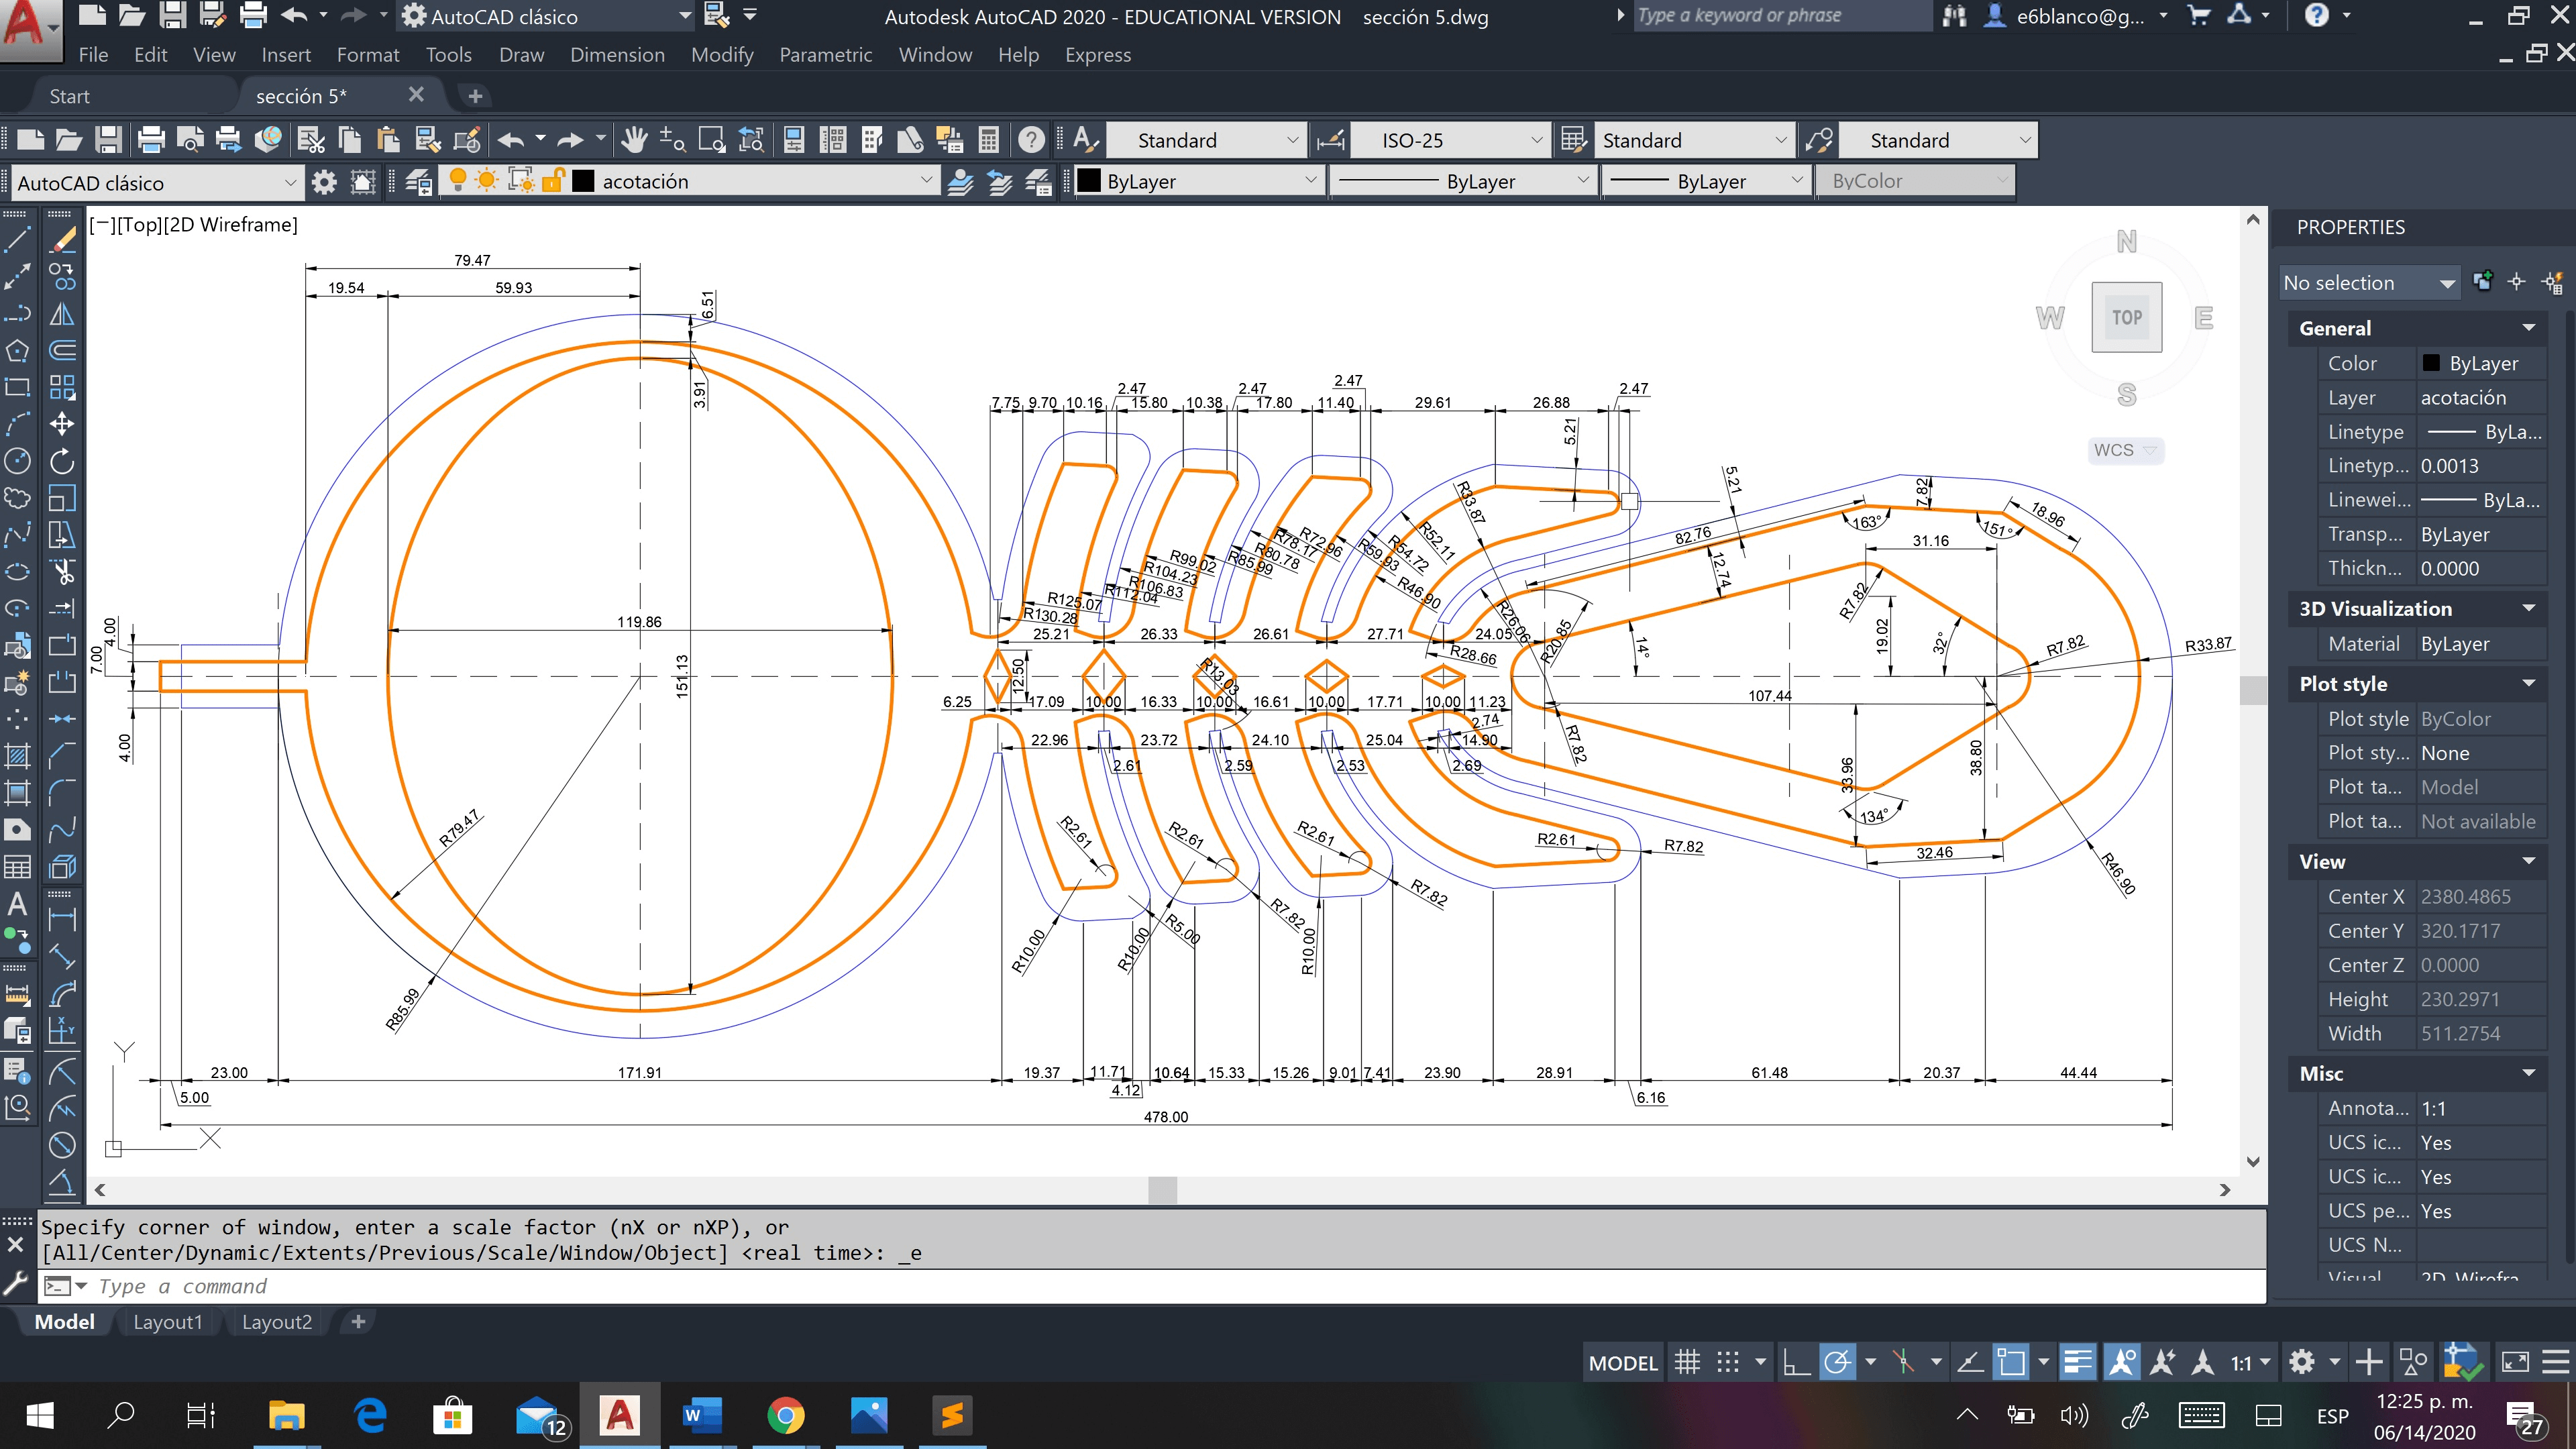Image resolution: width=2576 pixels, height=1449 pixels.
Task: Click the TOP face of ViewCube
Action: [2126, 318]
